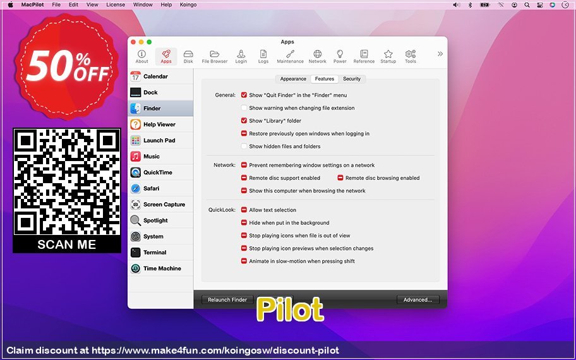Open the Startup toolbar section
Image resolution: width=576 pixels, height=360 pixels.
(x=388, y=57)
